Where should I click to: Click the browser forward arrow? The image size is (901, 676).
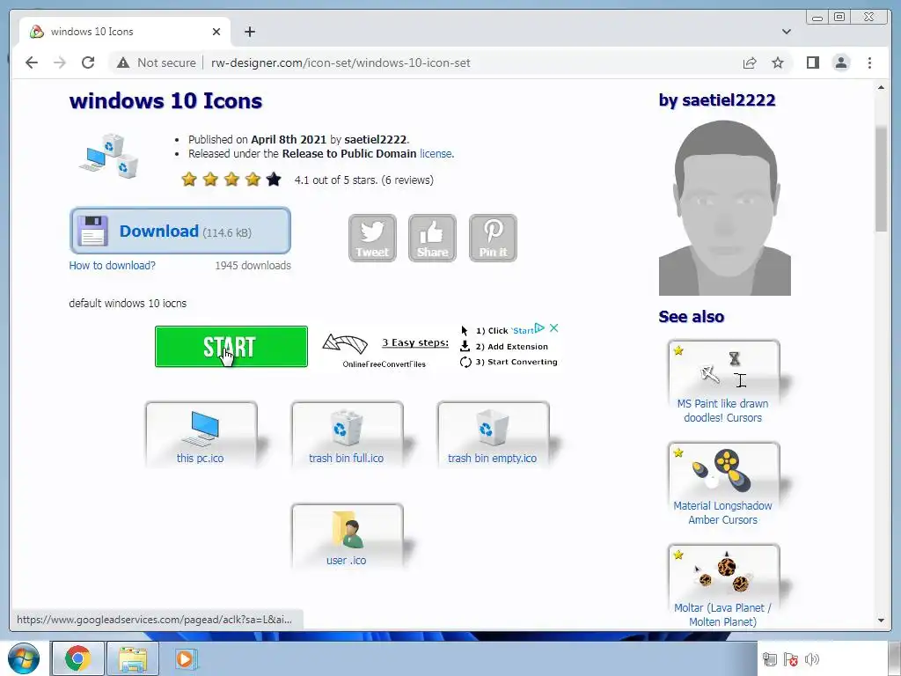(60, 62)
